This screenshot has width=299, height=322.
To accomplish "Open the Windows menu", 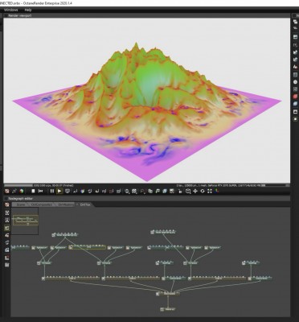I will click(11, 10).
